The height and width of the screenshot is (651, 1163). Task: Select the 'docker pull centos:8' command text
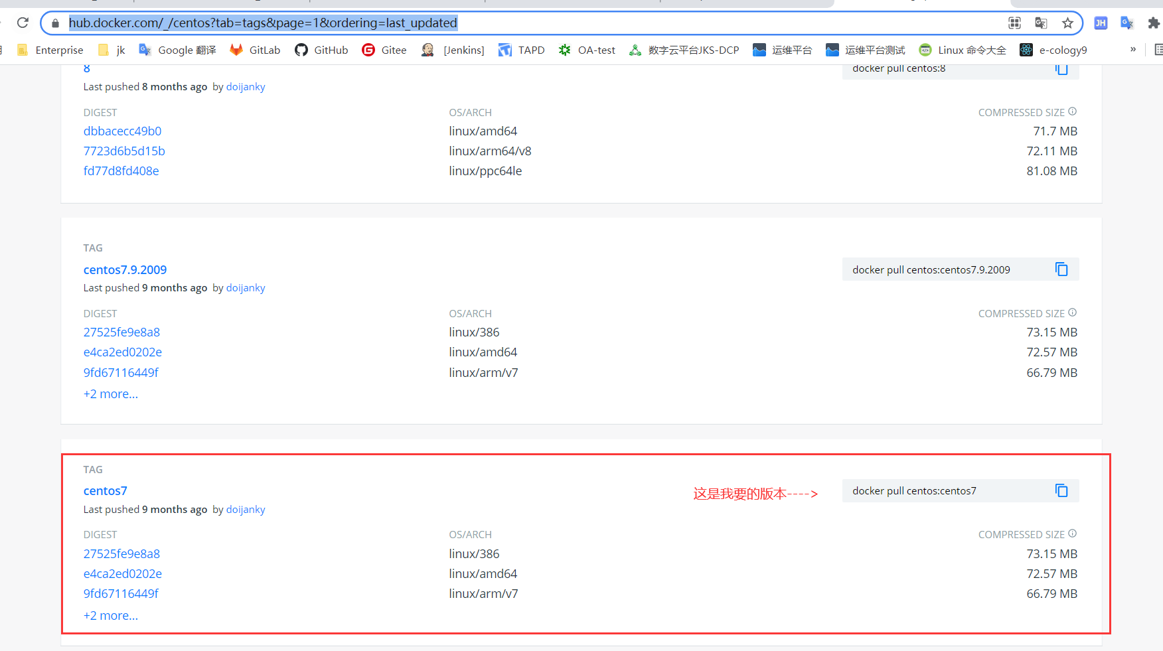[899, 69]
